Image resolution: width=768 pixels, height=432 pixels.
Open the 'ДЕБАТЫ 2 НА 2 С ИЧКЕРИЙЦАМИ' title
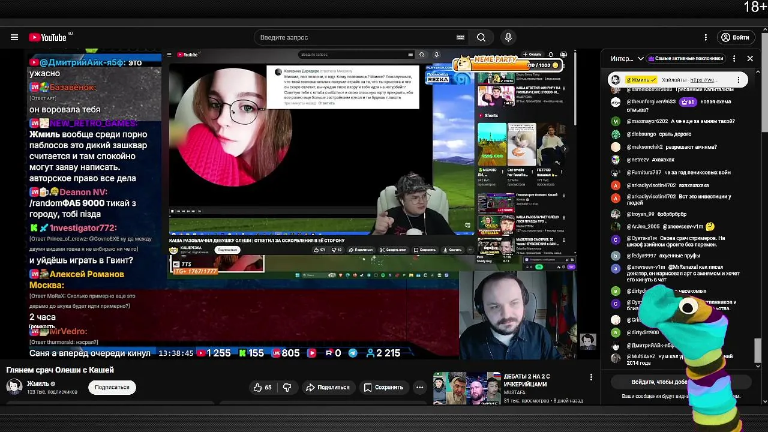[x=527, y=380]
